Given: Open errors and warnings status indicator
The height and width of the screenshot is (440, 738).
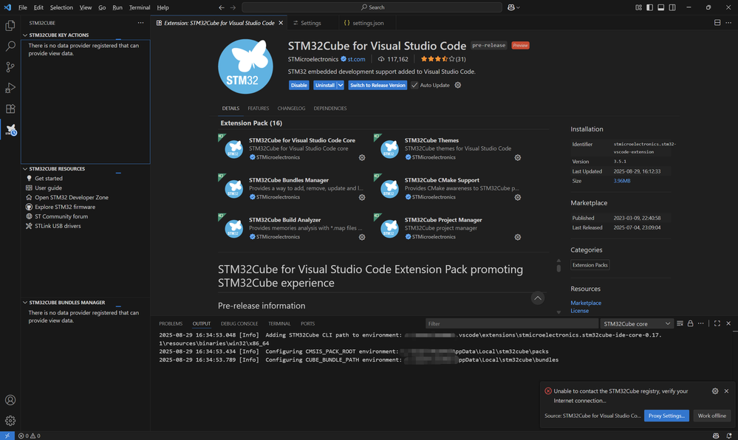Looking at the screenshot, I should (30, 436).
